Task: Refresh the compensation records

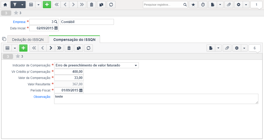Action: [x=89, y=48]
